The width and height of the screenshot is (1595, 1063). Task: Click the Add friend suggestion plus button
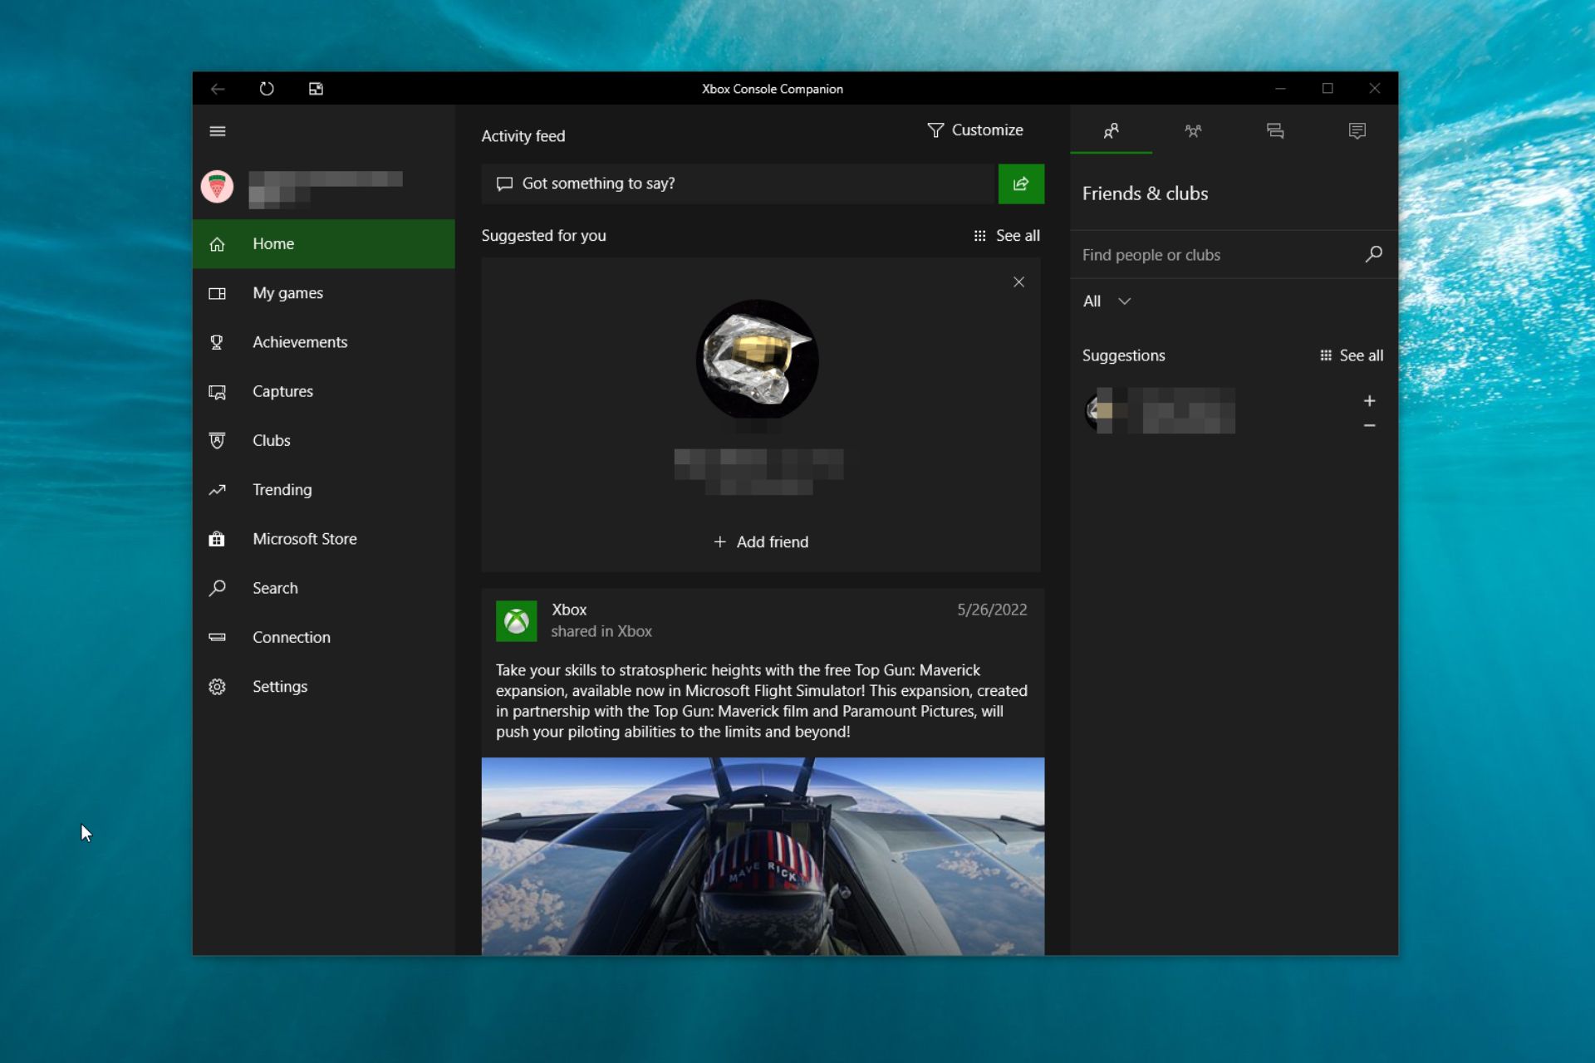(1370, 398)
